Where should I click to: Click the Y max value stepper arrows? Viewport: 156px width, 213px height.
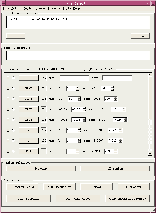click(x=120, y=141)
